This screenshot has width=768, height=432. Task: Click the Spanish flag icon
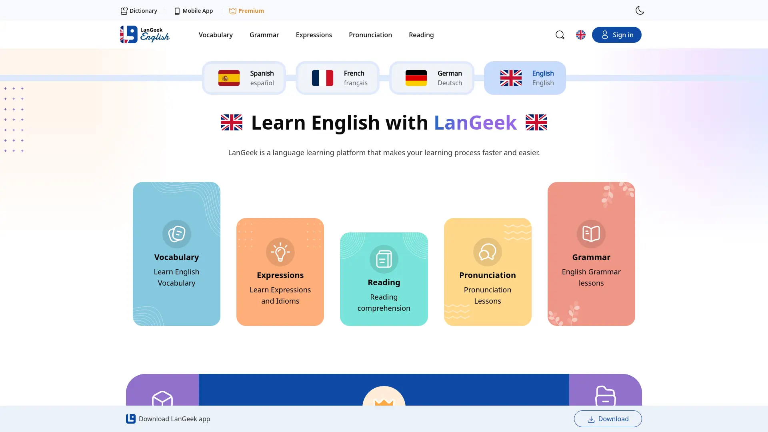tap(229, 78)
